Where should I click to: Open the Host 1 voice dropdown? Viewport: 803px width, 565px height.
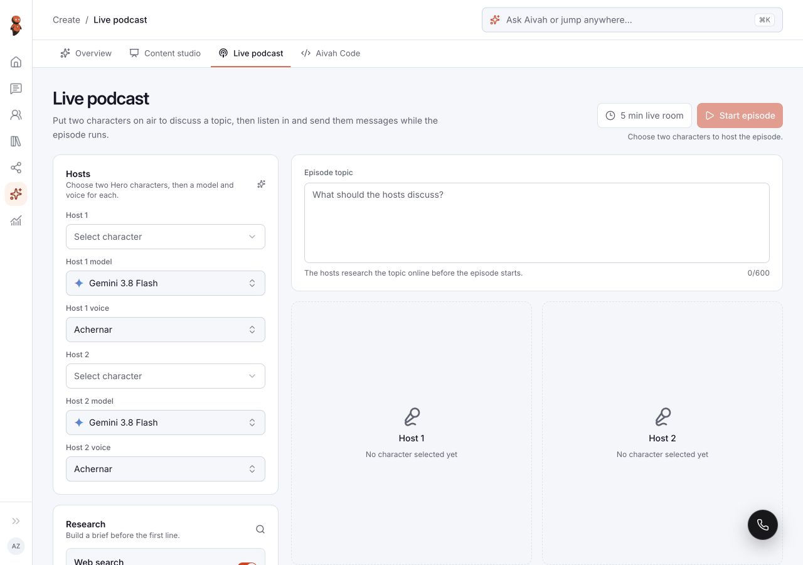pos(166,330)
